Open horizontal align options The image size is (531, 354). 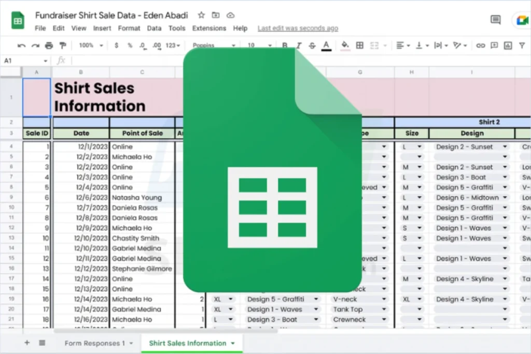coord(403,46)
